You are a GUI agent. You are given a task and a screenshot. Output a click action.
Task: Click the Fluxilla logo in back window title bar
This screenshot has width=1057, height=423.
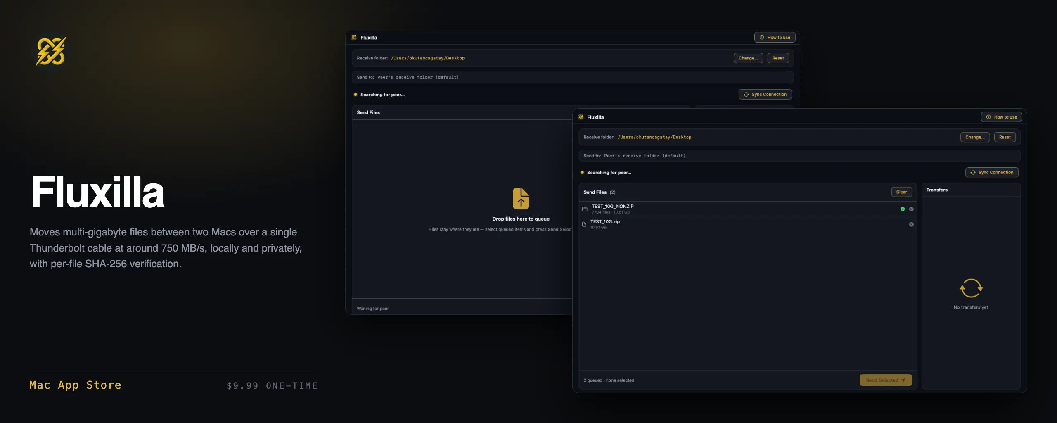pos(354,37)
